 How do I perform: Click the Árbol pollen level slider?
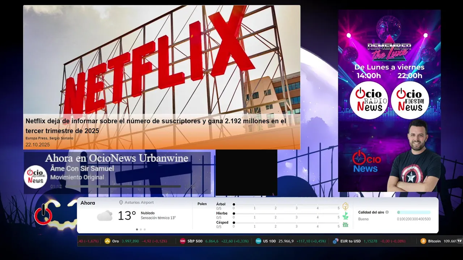[286, 204]
